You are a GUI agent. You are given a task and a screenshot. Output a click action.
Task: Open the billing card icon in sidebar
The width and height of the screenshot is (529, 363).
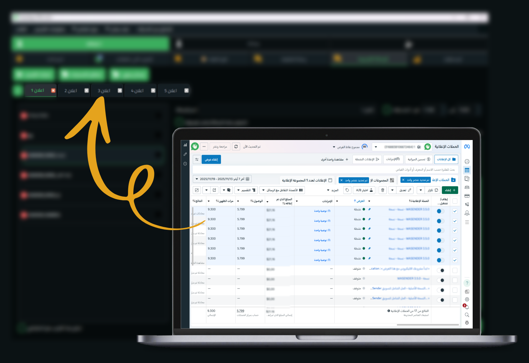click(x=467, y=196)
